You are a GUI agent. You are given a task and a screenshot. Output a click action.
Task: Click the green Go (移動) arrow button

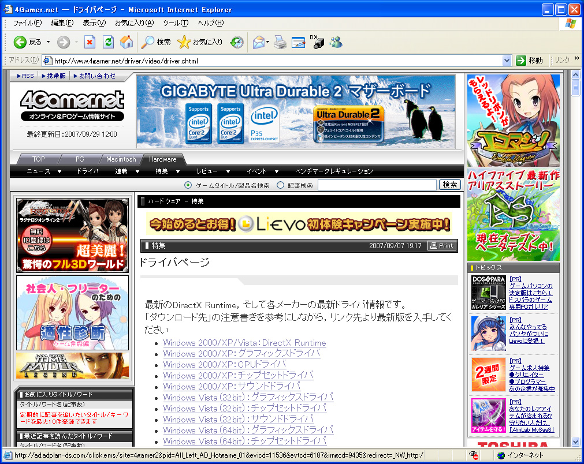click(x=521, y=60)
